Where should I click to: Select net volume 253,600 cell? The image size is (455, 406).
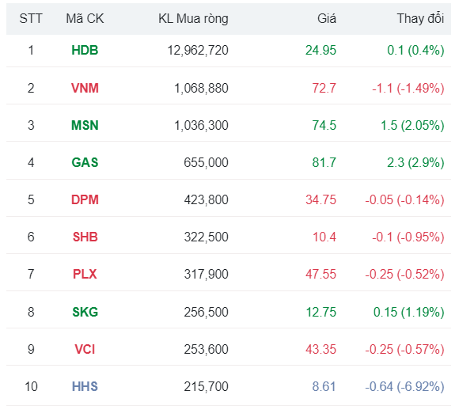(x=206, y=349)
